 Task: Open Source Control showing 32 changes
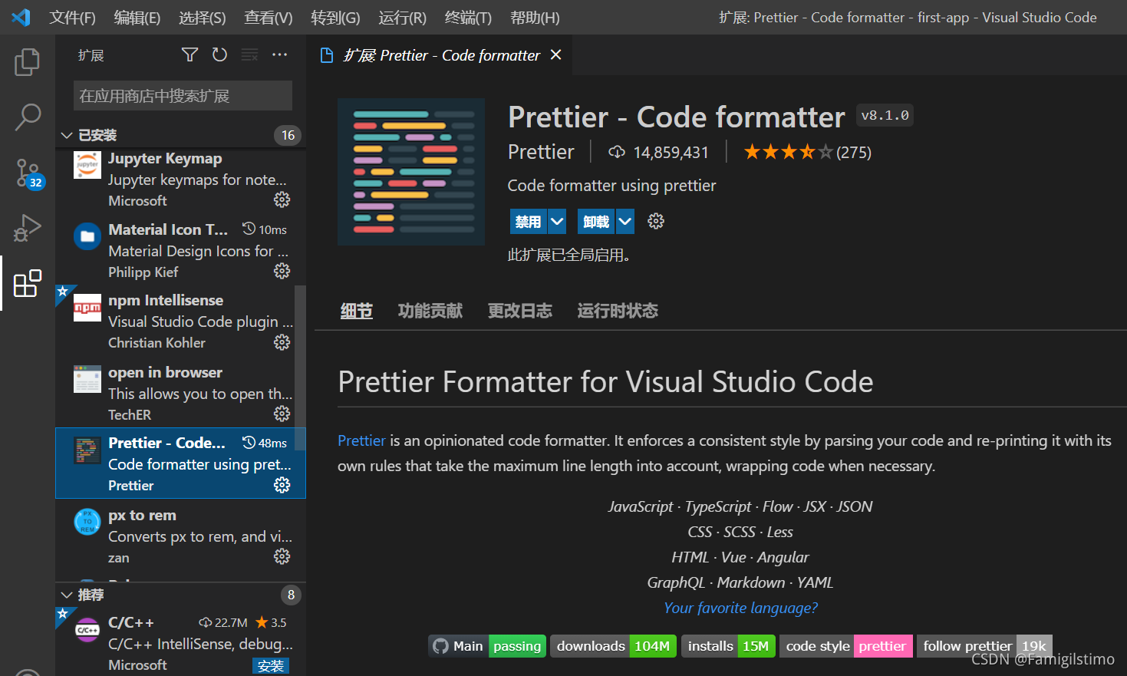pyautogui.click(x=27, y=173)
